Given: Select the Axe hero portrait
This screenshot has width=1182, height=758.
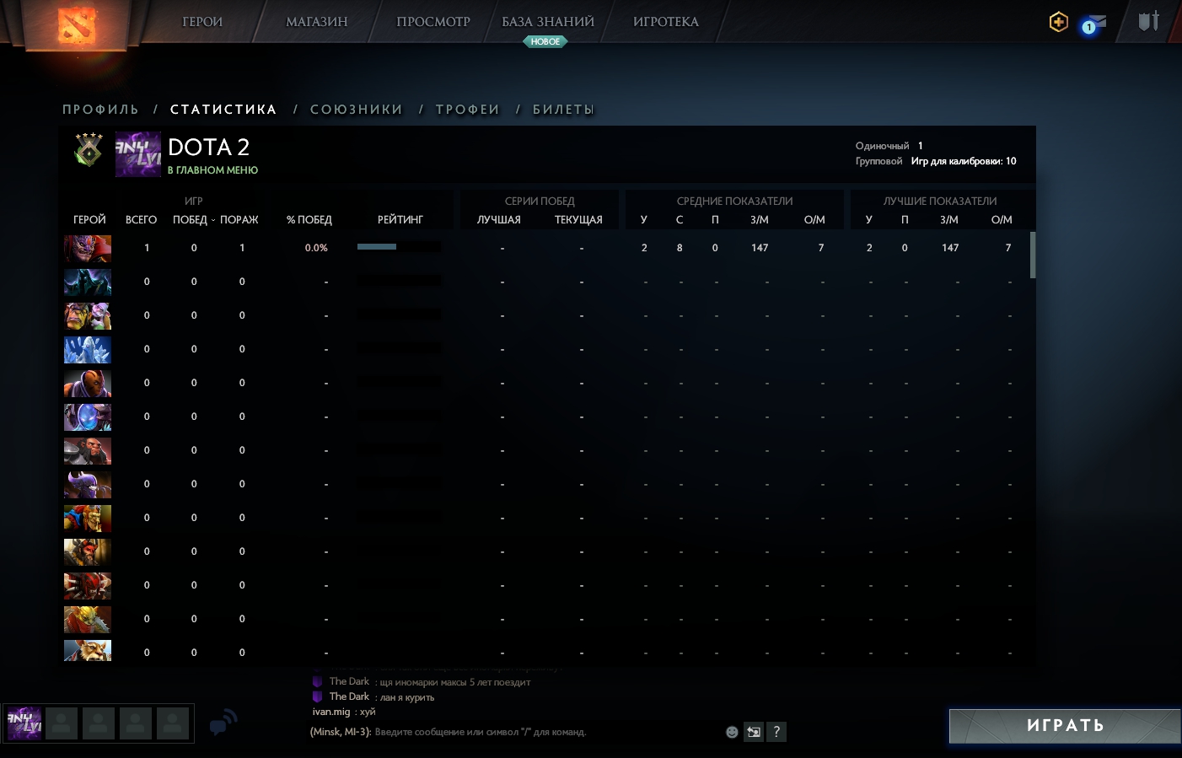Looking at the screenshot, I should [x=88, y=451].
